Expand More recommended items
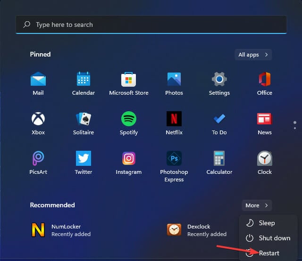 [x=257, y=205]
